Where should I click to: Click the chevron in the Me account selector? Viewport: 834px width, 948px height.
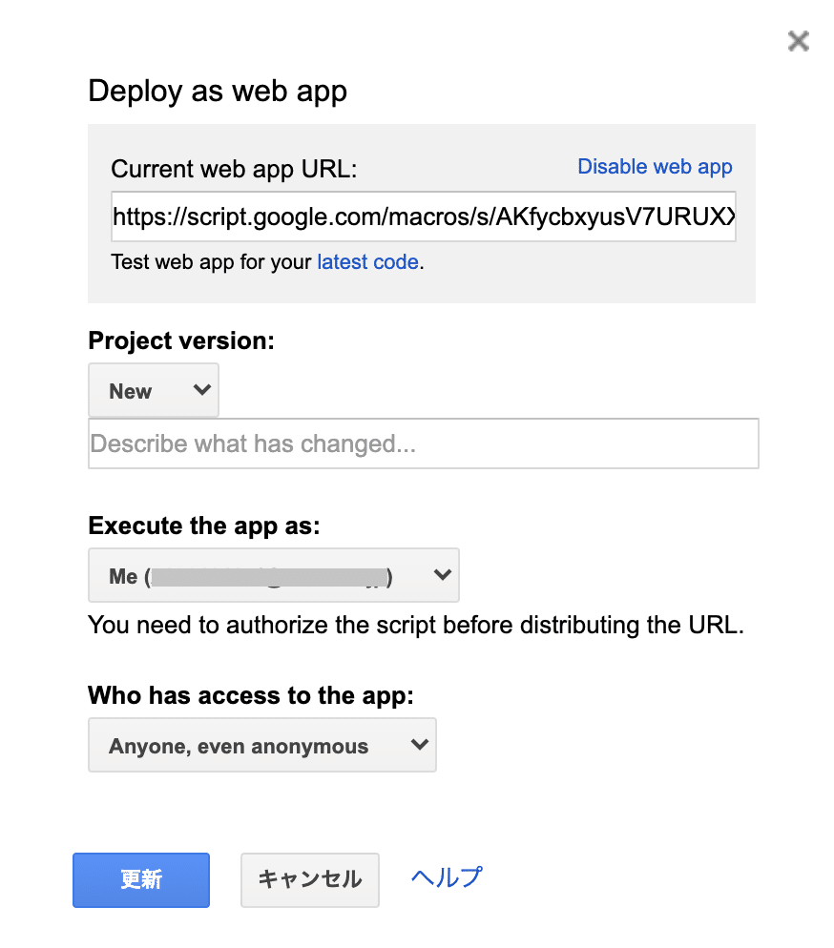[x=441, y=575]
